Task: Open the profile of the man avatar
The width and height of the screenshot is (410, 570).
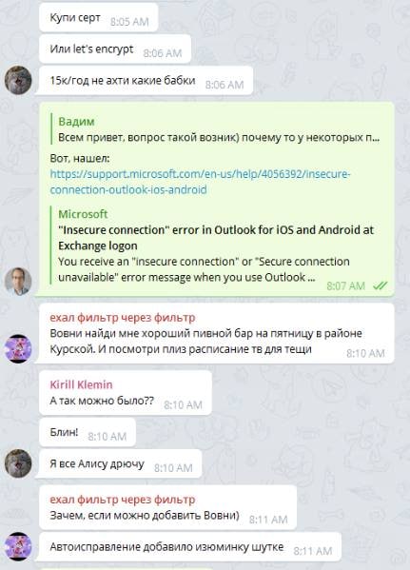Action: 18,282
